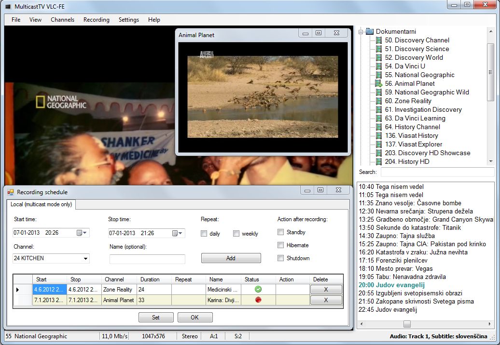The width and height of the screenshot is (500, 345).
Task: Check the Shutdown action option
Action: (x=280, y=258)
